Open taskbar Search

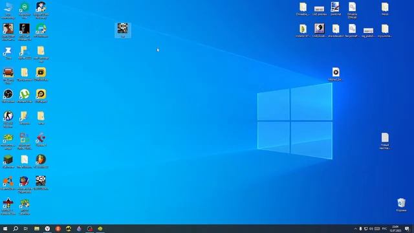pos(16,228)
